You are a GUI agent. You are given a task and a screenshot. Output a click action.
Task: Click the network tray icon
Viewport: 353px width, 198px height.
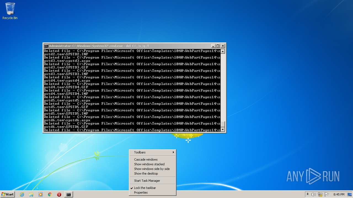[320, 194]
